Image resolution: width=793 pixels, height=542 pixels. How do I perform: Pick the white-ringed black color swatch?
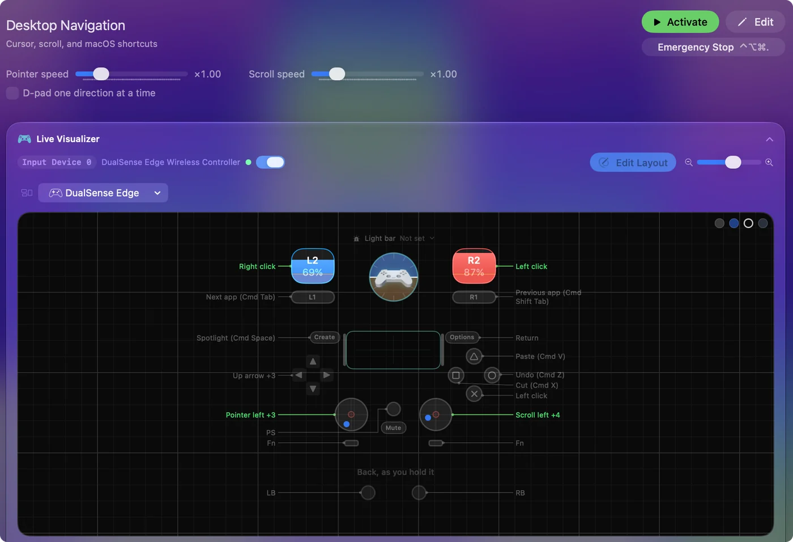[x=748, y=223]
